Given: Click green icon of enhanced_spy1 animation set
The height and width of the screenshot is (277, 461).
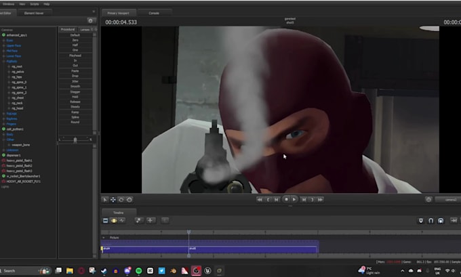Looking at the screenshot, I should pos(3,35).
